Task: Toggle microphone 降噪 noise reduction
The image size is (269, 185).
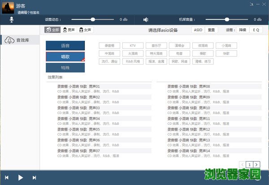Action: pos(243,30)
